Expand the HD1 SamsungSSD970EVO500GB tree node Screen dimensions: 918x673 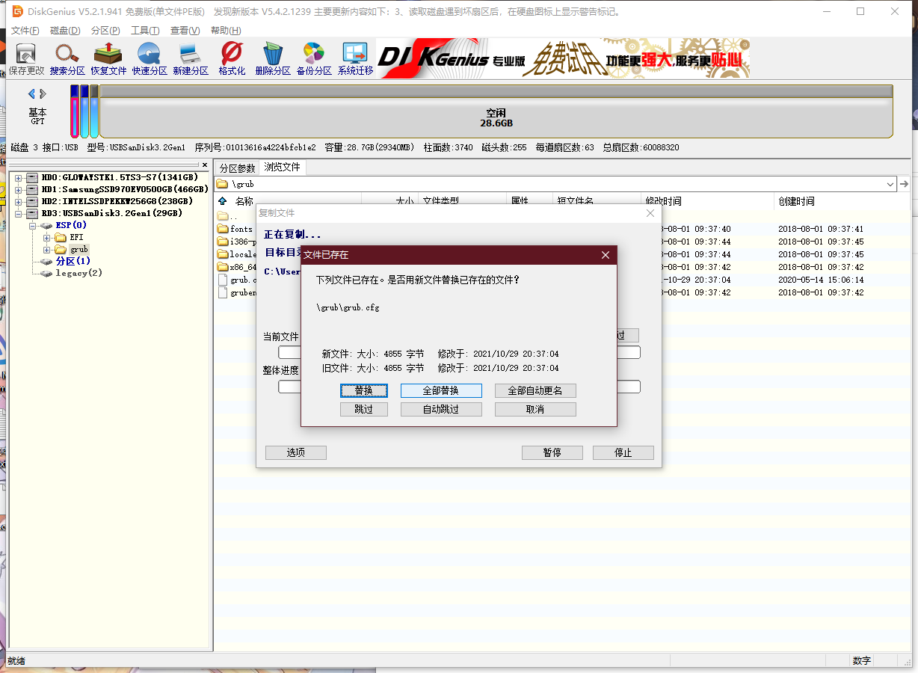(19, 190)
